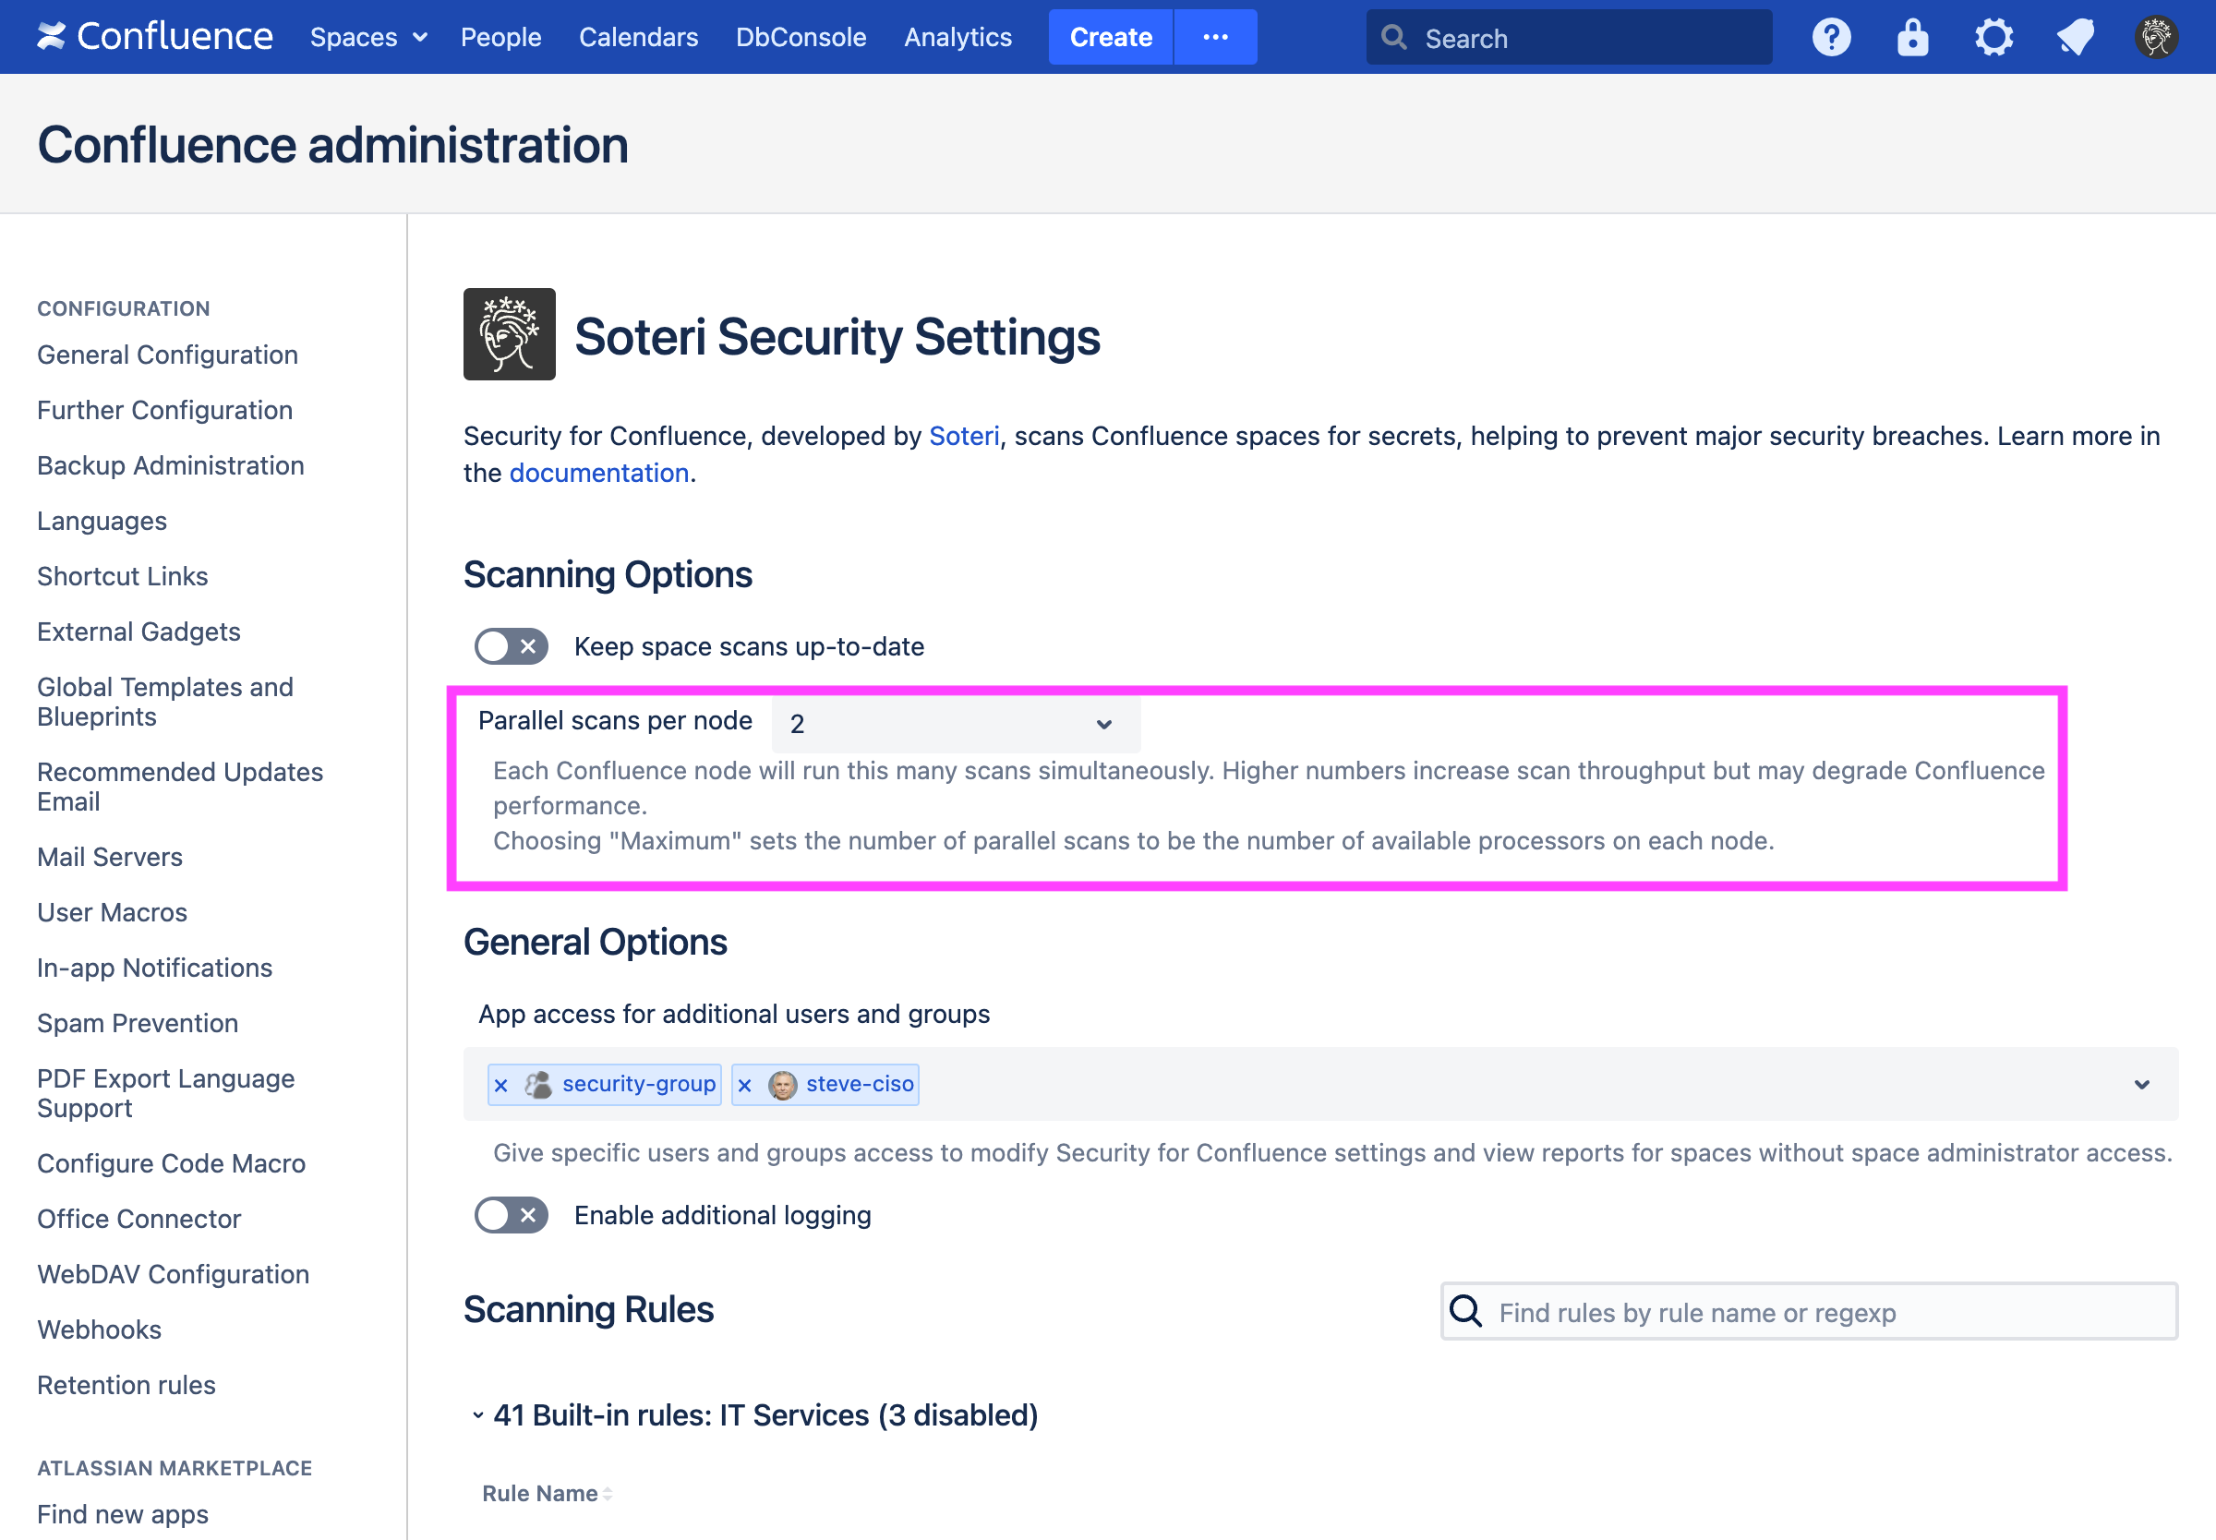Collapse the 41 Built-in rules section
The height and width of the screenshot is (1540, 2216).
coord(477,1415)
